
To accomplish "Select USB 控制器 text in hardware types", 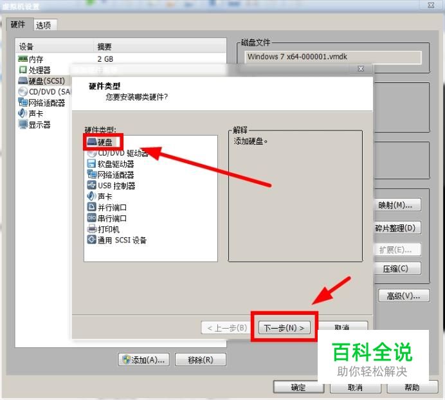I will (x=116, y=186).
